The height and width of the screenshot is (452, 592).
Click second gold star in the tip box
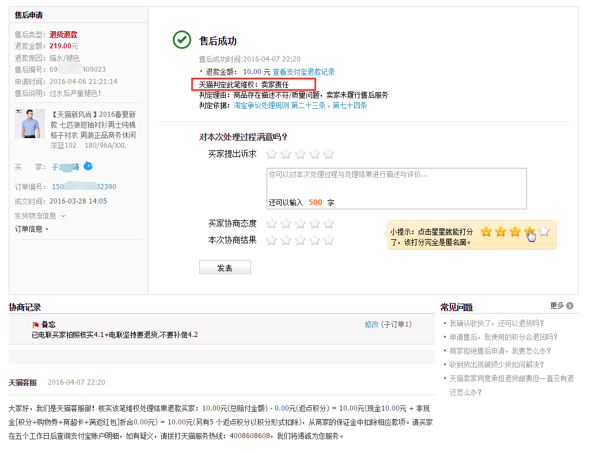click(500, 232)
